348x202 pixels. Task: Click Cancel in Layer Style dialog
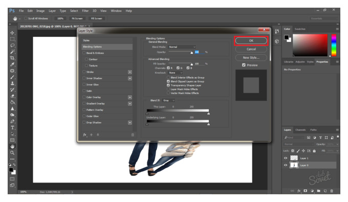point(251,49)
